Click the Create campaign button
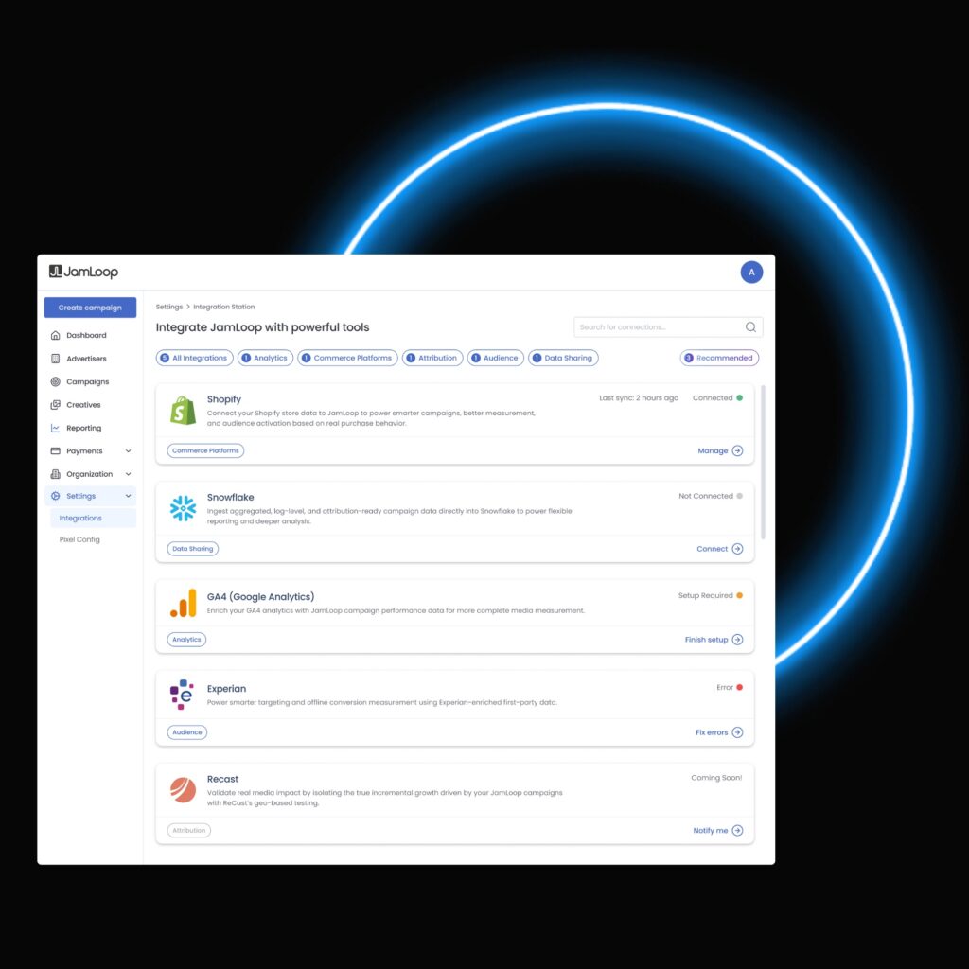 [89, 307]
